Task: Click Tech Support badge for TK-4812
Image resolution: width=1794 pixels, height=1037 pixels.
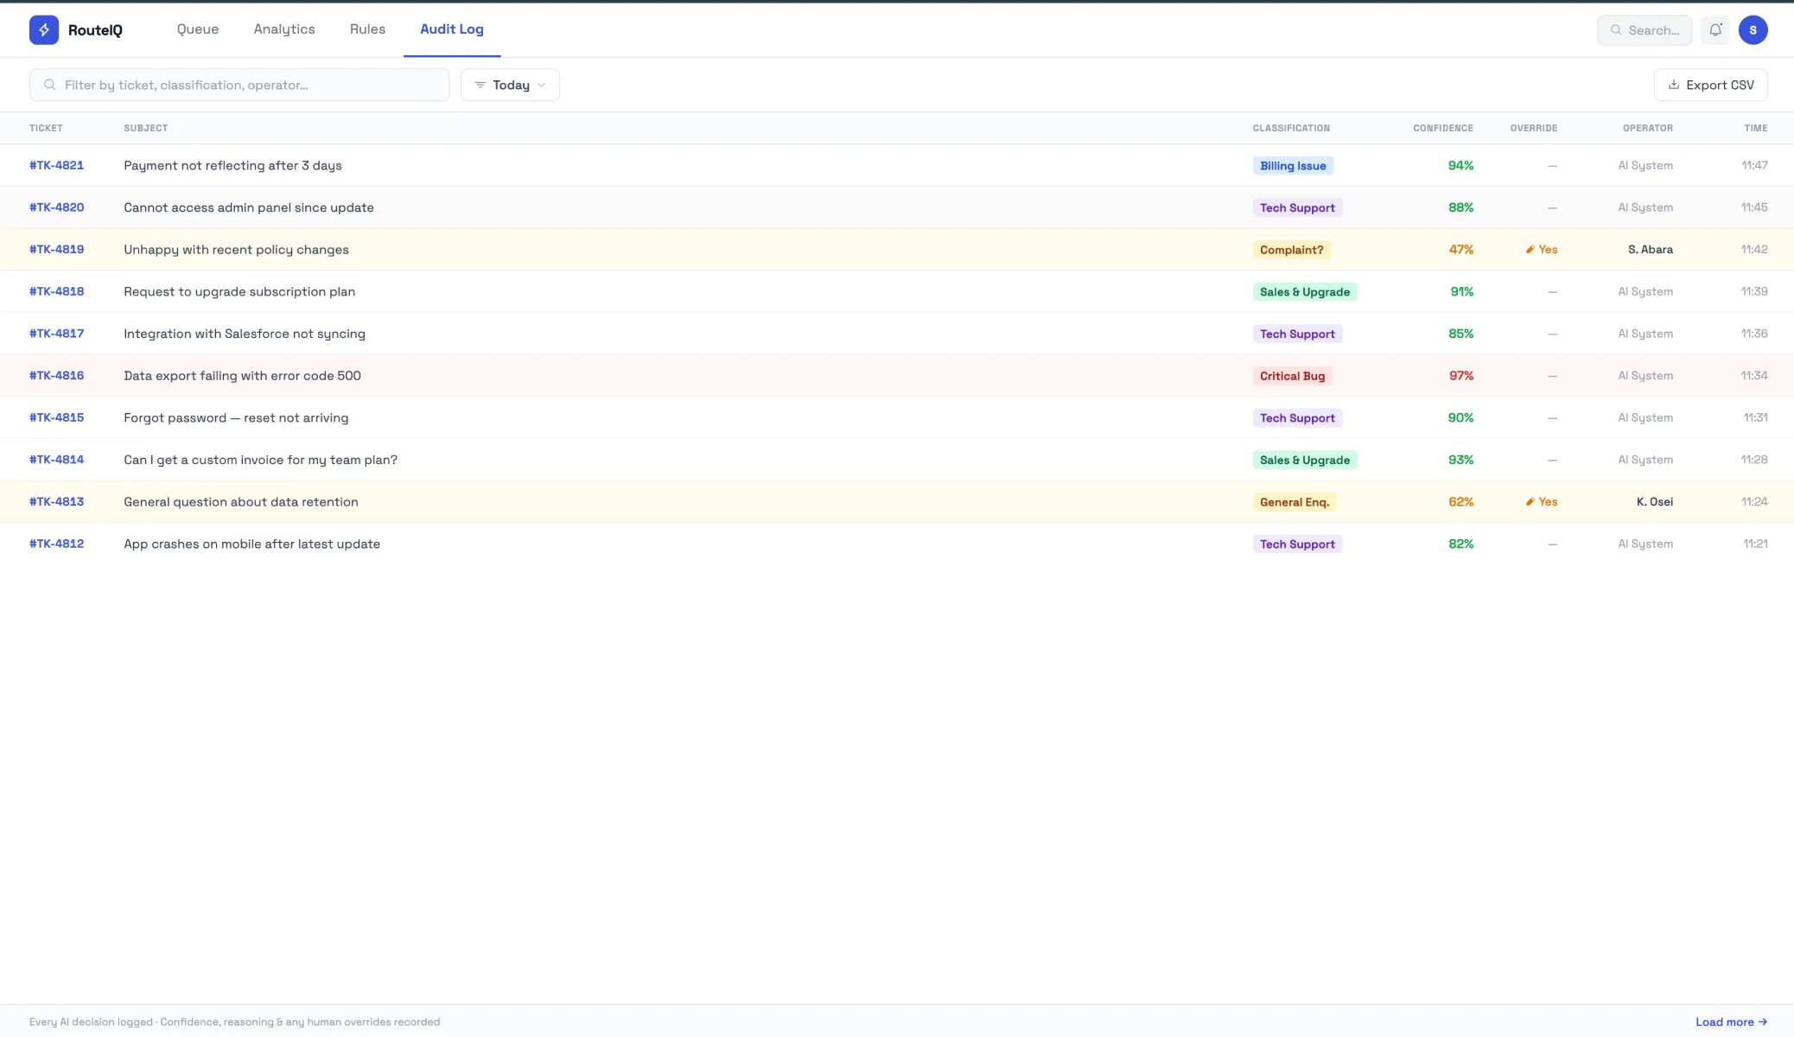Action: [x=1297, y=544]
